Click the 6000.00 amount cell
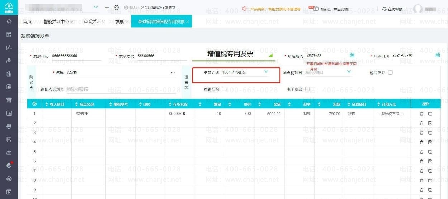 (269, 114)
